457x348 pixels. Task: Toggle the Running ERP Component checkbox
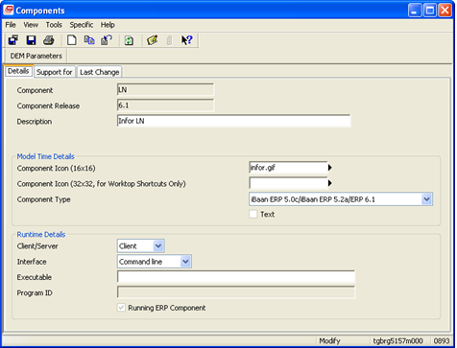pos(121,308)
